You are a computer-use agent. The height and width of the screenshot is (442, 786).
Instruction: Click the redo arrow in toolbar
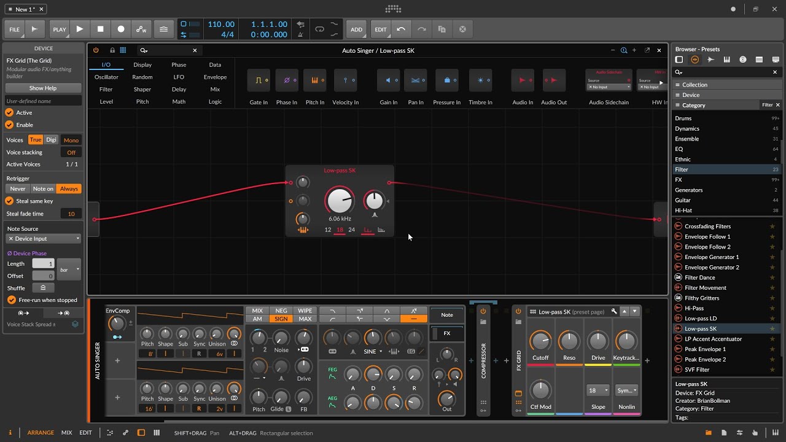tap(421, 29)
